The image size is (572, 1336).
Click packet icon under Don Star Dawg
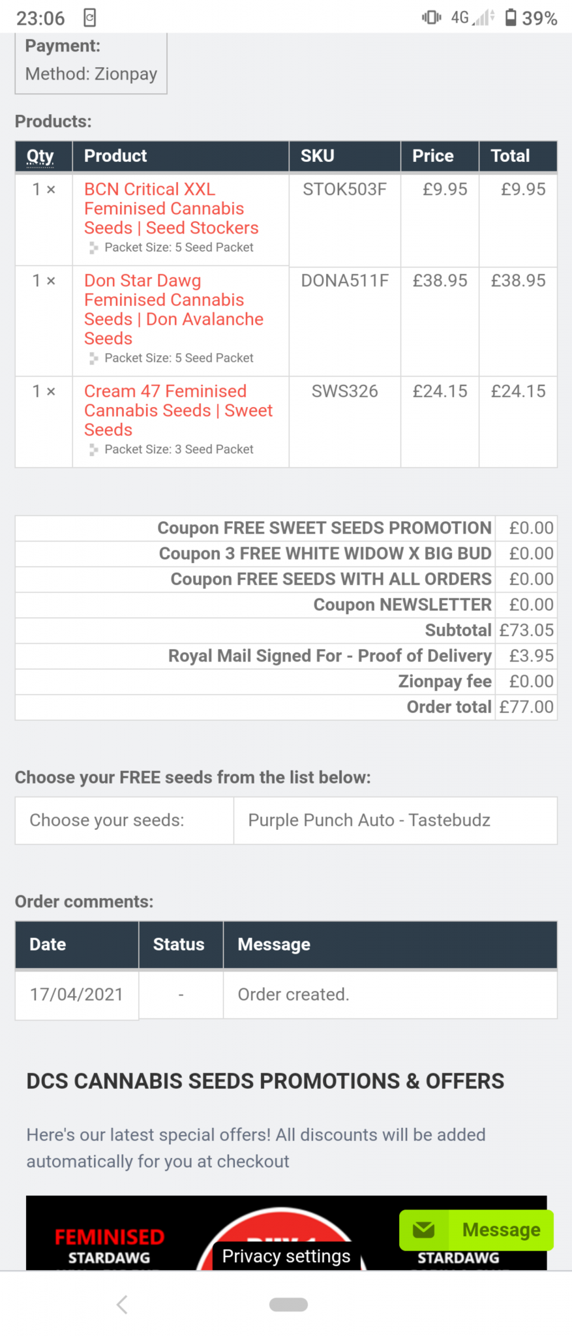click(x=94, y=358)
